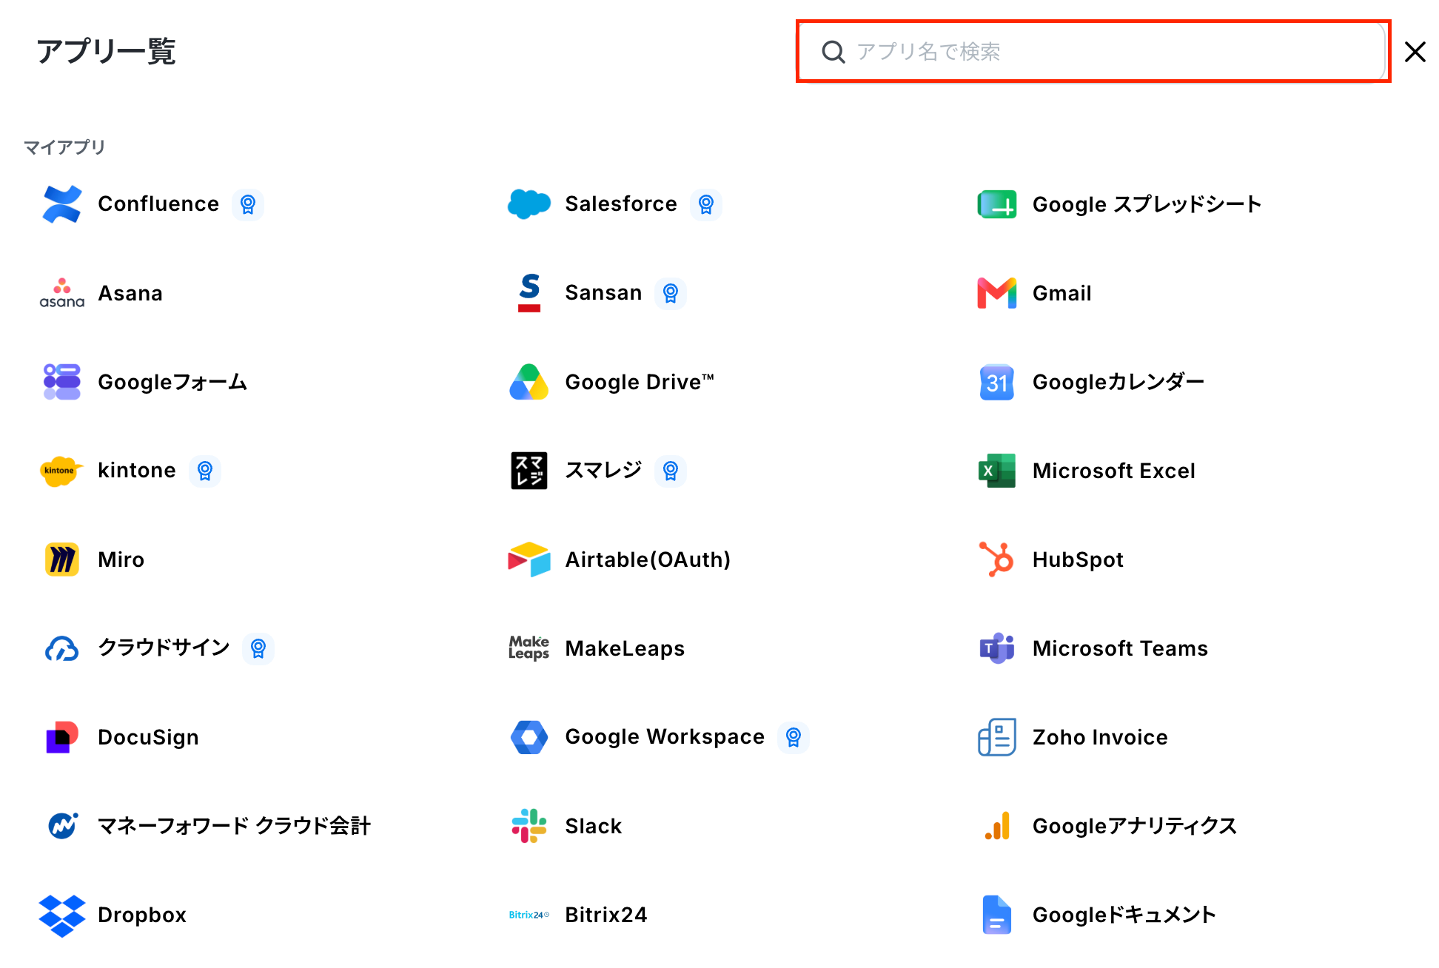Click the スマレジ app icon

[x=529, y=471]
